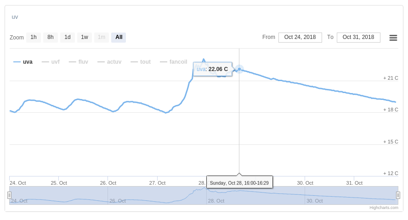408x220 pixels.
Task: Click the From date input field
Action: (300, 37)
